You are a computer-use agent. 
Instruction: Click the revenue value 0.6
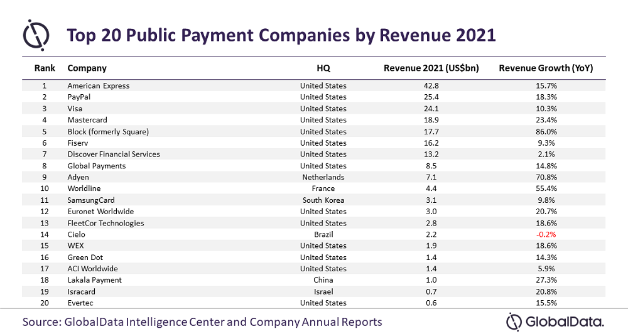[431, 303]
